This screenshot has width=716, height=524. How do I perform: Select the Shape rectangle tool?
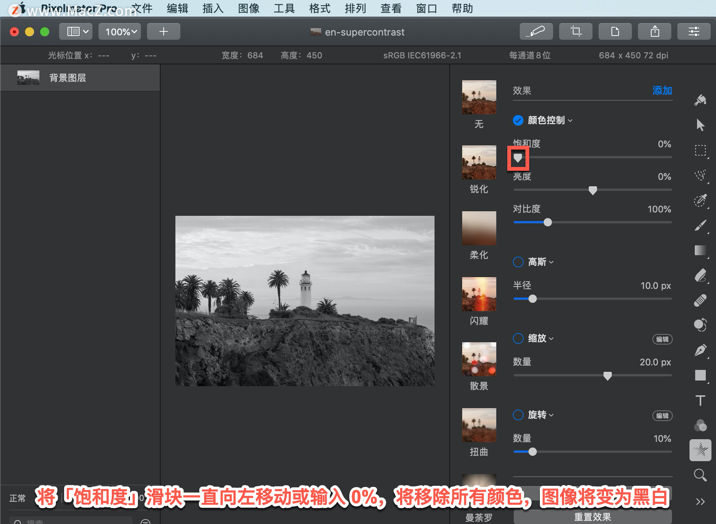coord(700,375)
